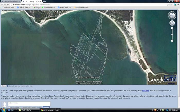Viewport: 180px width, 112px height.
Task: Open the 'where is my fav...' bookmark
Action: pos(65,7)
